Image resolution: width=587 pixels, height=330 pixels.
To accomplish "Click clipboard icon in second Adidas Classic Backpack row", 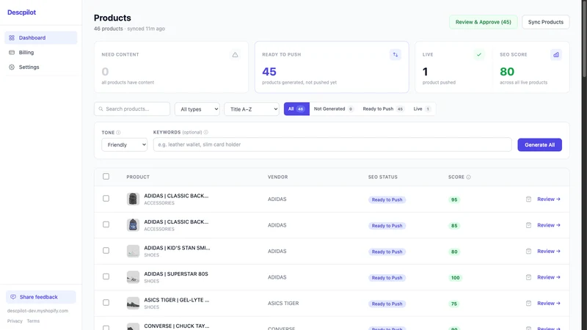I will (528, 225).
